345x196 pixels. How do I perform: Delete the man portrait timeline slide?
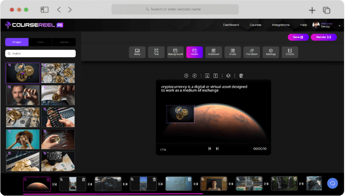coord(225,180)
